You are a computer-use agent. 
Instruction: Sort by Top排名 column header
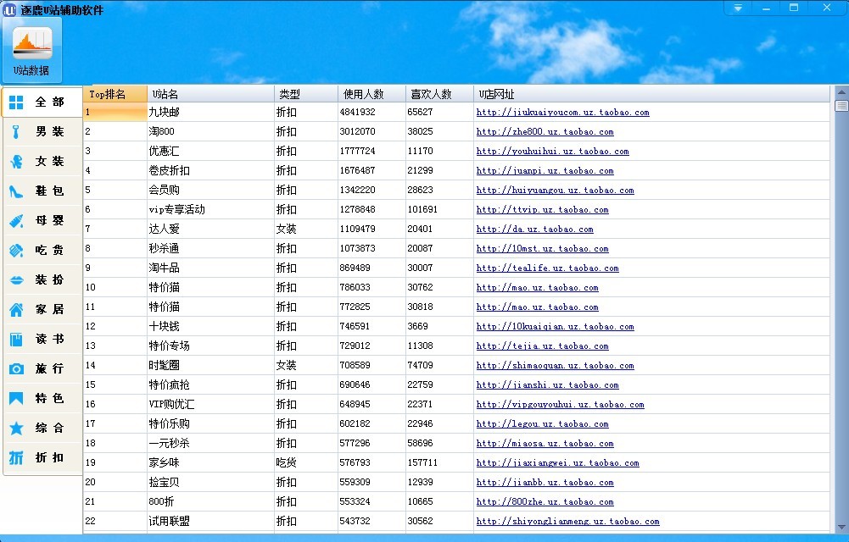tap(115, 94)
